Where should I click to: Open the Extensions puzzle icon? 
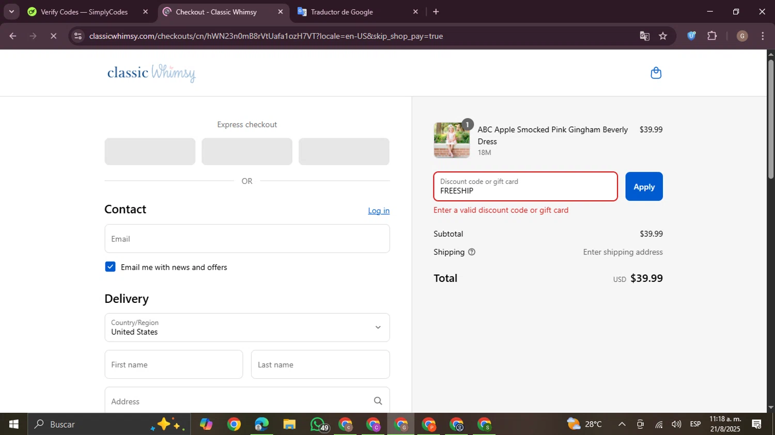tap(712, 36)
